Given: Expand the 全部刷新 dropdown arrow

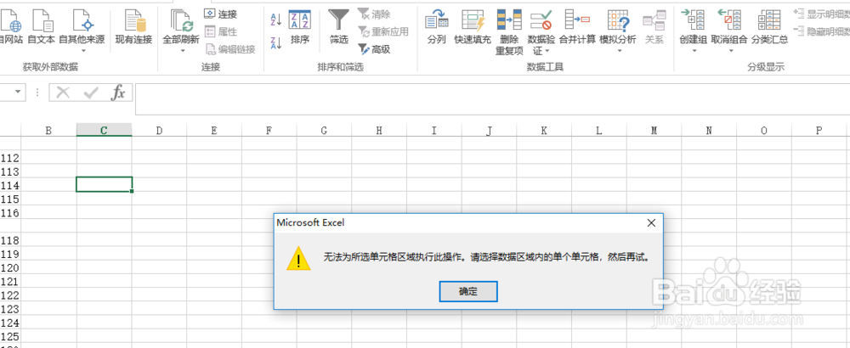Looking at the screenshot, I should (182, 51).
